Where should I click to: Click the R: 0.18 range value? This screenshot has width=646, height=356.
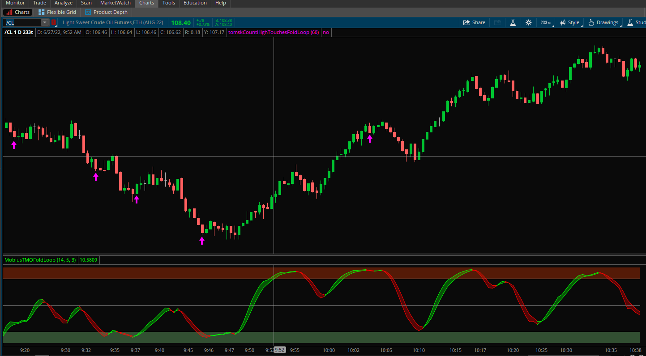tap(193, 32)
